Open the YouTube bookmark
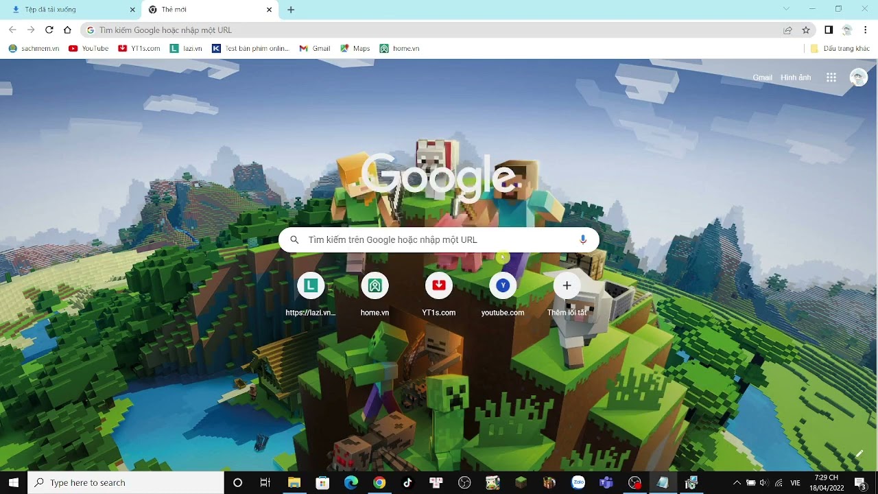The width and height of the screenshot is (878, 494). 88,49
